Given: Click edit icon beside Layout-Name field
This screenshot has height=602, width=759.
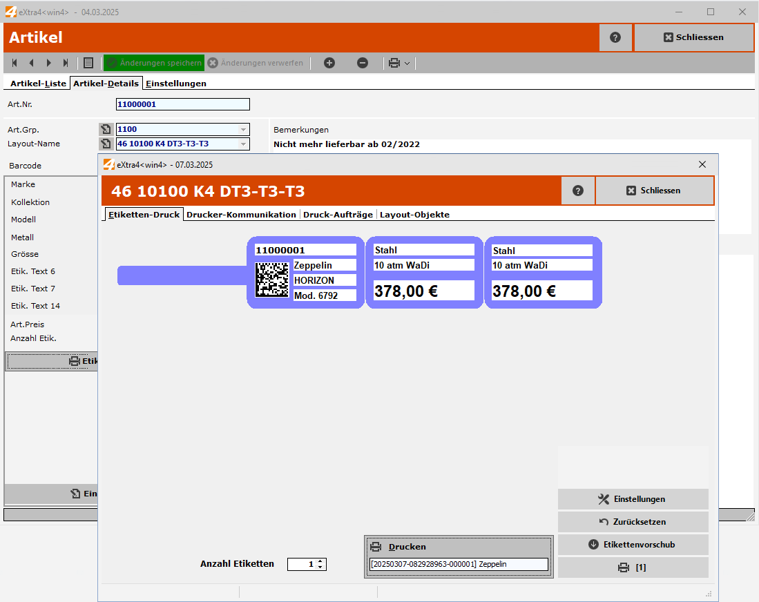Looking at the screenshot, I should [106, 144].
